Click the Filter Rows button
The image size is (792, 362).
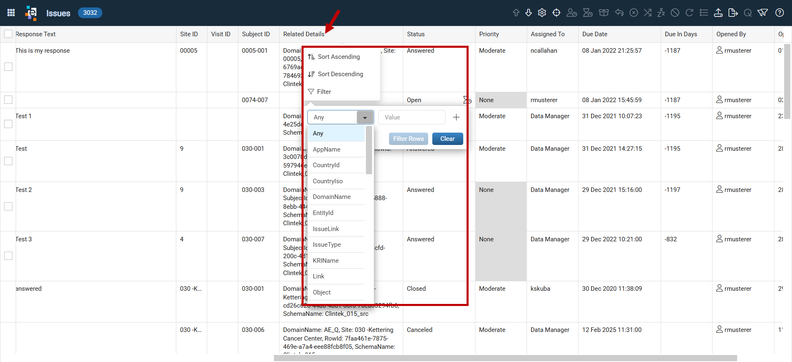click(x=408, y=139)
